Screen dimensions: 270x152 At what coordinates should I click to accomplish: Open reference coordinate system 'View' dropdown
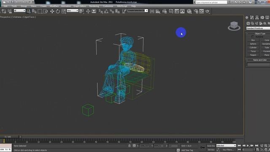[73, 11]
